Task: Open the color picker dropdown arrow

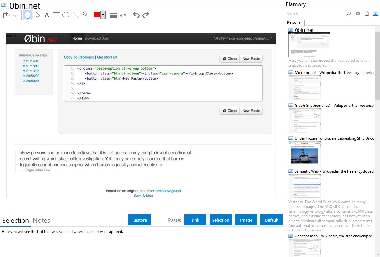Action: 103,15
